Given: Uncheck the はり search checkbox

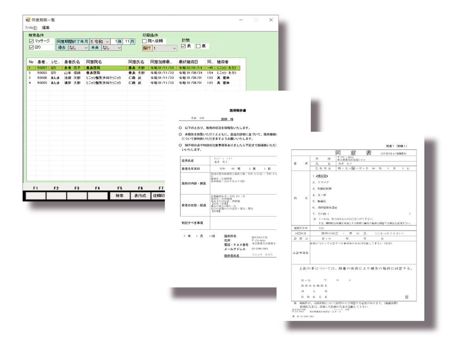Looking at the screenshot, I should pyautogui.click(x=32, y=48).
